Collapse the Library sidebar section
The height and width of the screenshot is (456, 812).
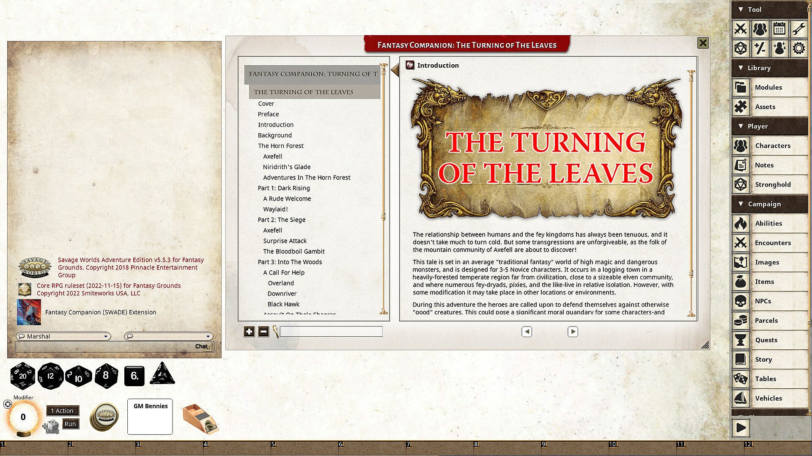pos(741,68)
